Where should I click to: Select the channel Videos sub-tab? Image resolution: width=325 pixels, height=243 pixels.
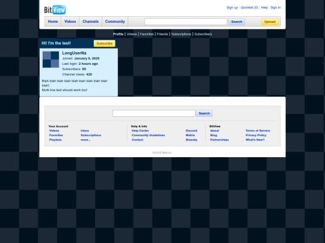coord(132,34)
